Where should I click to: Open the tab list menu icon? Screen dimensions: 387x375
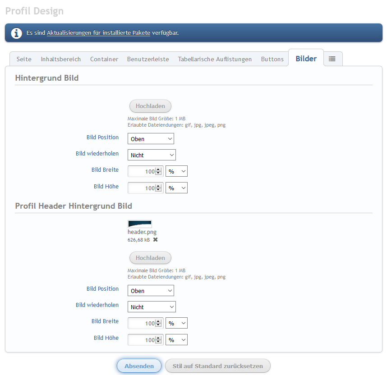pyautogui.click(x=332, y=59)
